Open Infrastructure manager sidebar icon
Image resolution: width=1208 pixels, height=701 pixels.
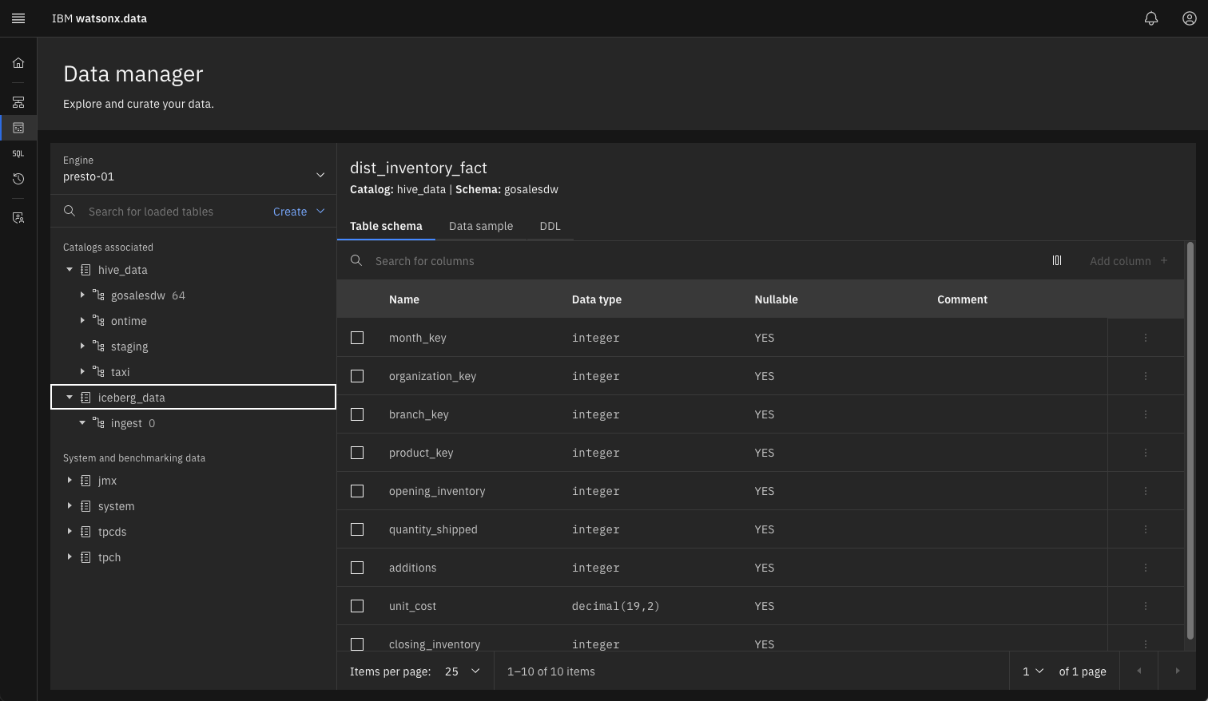click(18, 102)
